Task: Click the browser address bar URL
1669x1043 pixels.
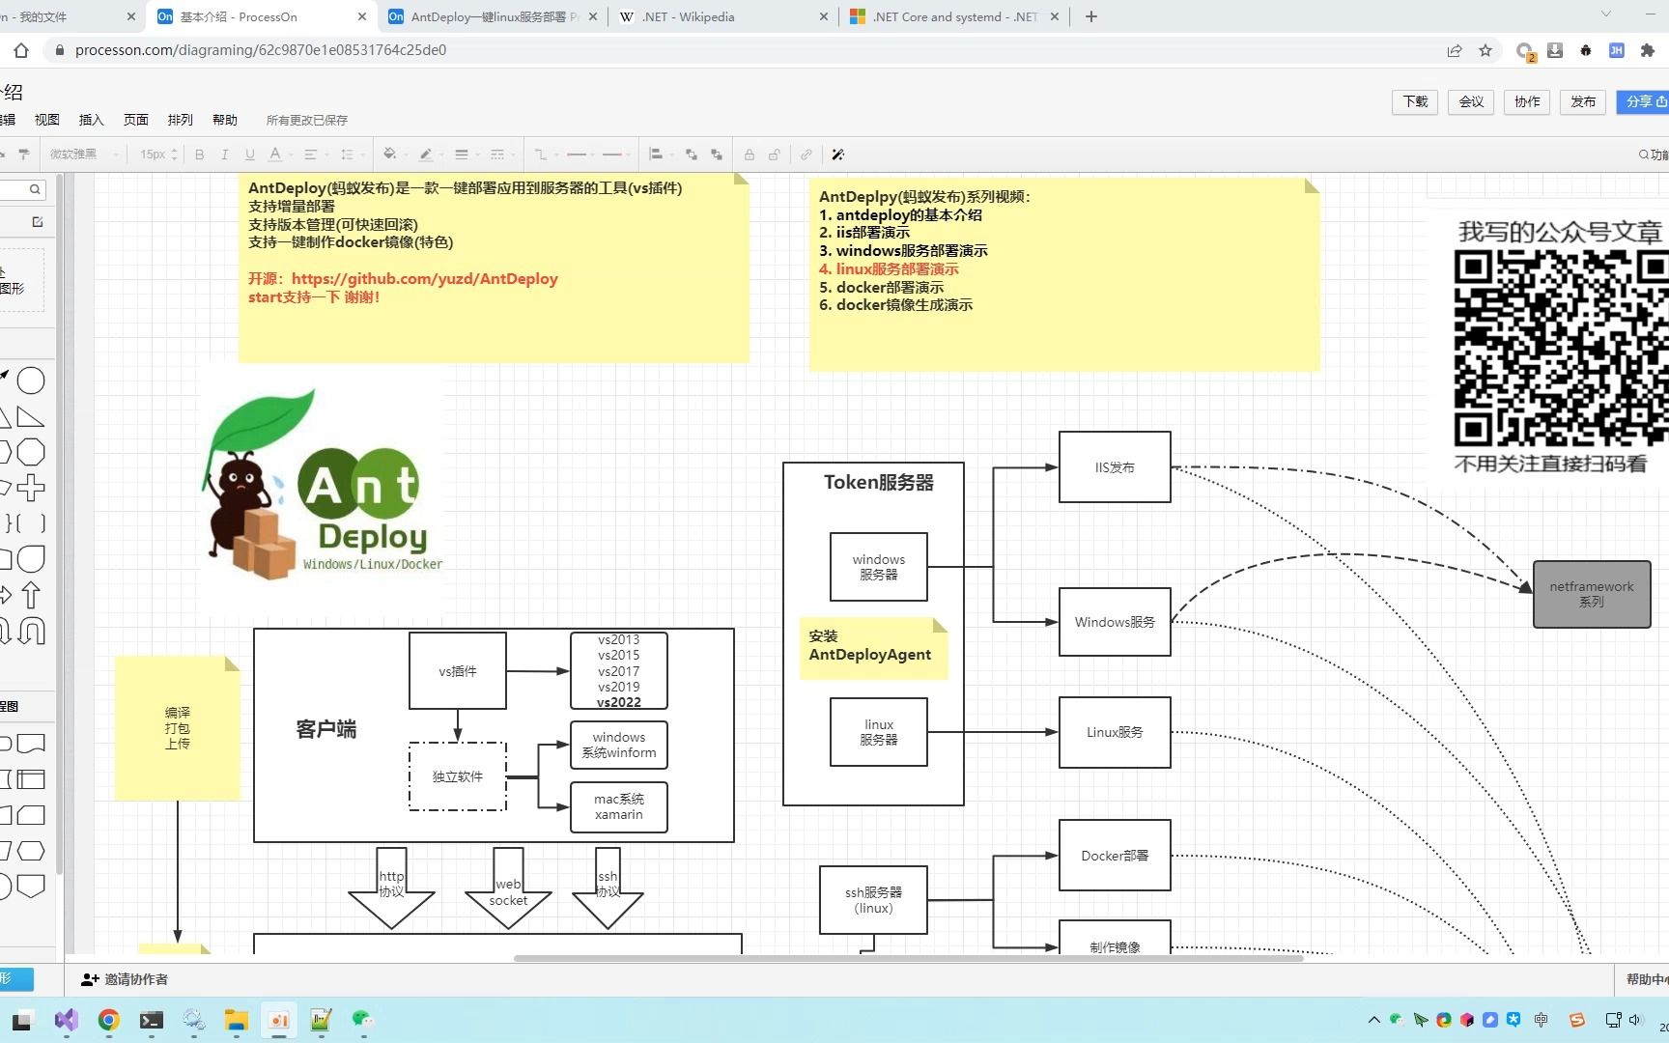Action: click(261, 50)
